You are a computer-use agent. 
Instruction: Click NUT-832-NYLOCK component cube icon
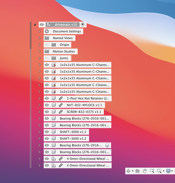coord(54,105)
